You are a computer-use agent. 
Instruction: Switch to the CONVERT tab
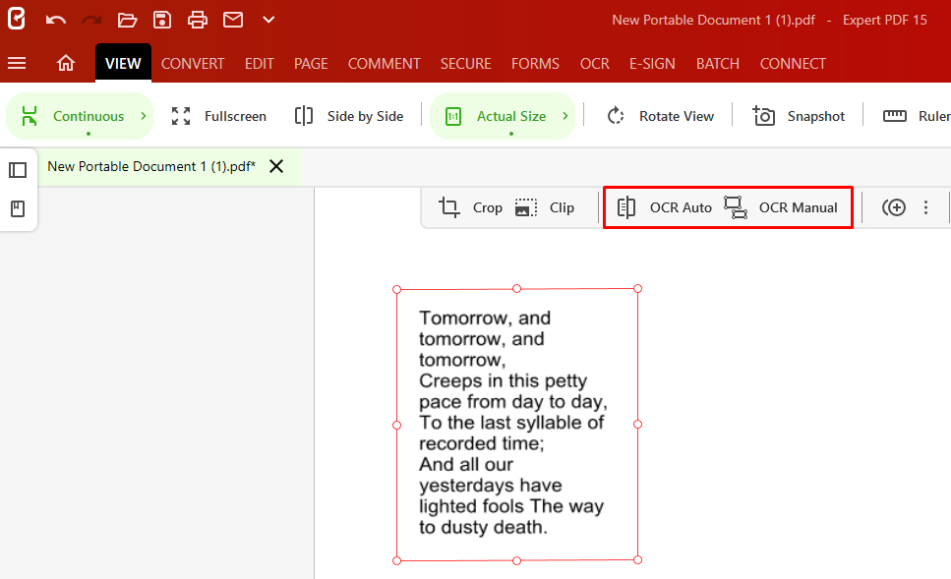(x=193, y=63)
